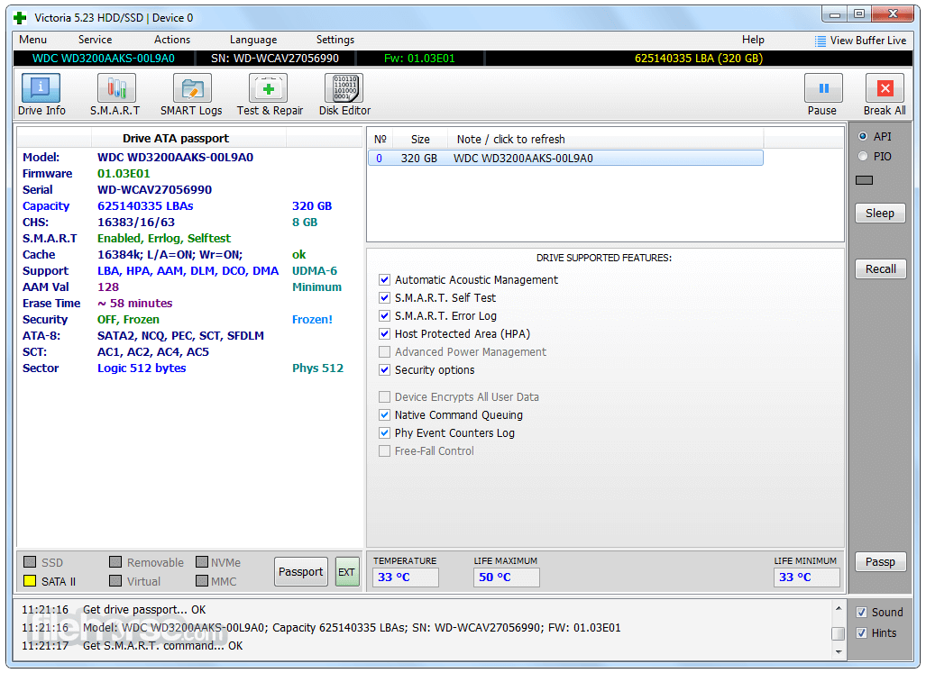The image size is (926, 673).
Task: Toggle S.M.A.R.T. Error Log checkbox
Action: pyautogui.click(x=384, y=315)
